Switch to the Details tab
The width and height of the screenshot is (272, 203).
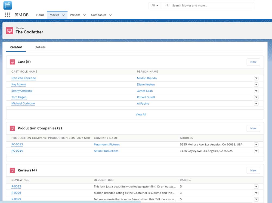(x=40, y=47)
